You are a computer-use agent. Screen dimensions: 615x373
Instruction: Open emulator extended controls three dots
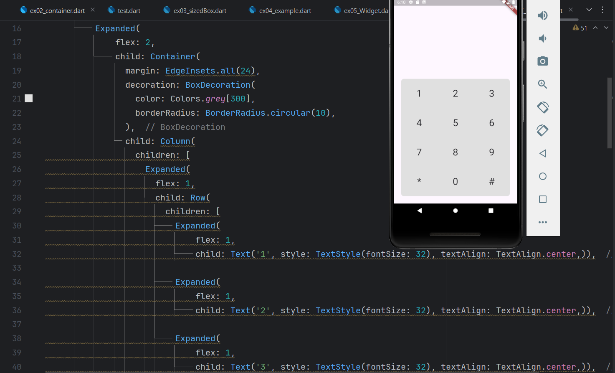[542, 222]
